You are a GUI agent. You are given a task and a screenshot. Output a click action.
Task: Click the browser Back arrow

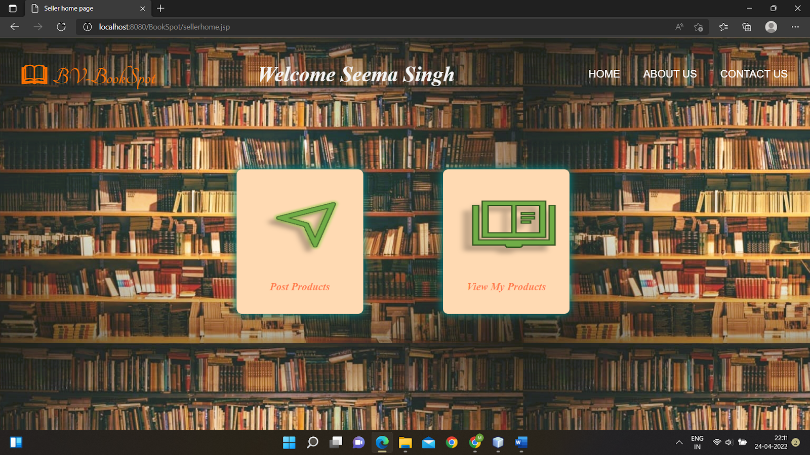pyautogui.click(x=15, y=27)
